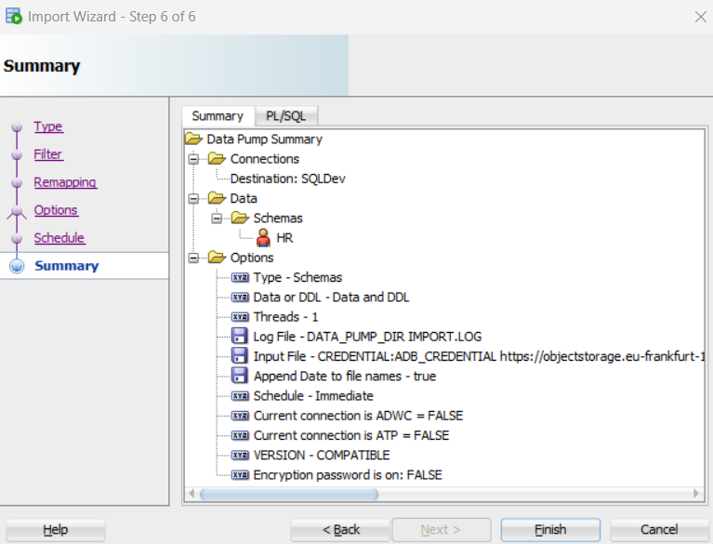
Task: Select the Data Pump Summary root node
Action: (x=264, y=139)
